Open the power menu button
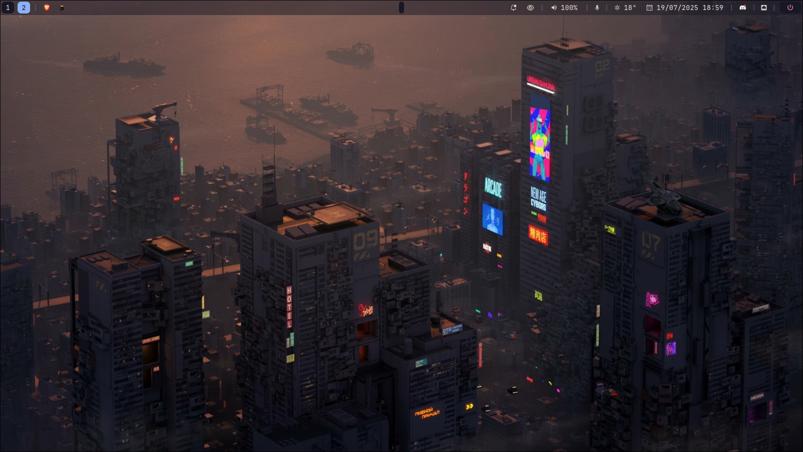 790,8
